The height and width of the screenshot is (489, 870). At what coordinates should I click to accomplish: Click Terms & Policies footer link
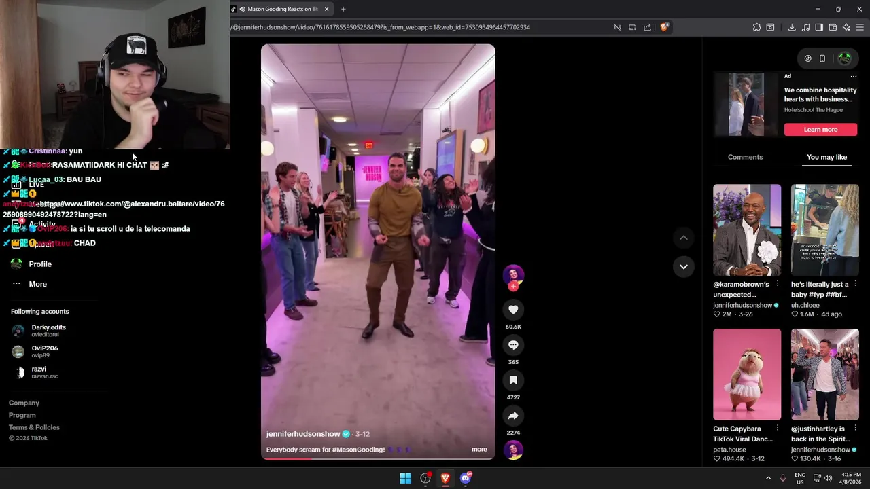(x=34, y=427)
